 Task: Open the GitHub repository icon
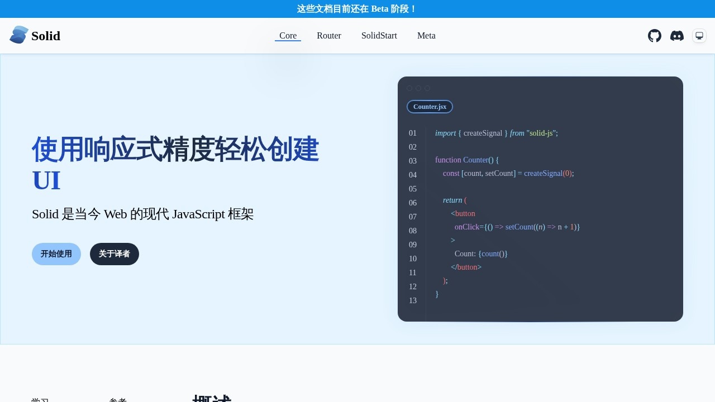coord(655,36)
